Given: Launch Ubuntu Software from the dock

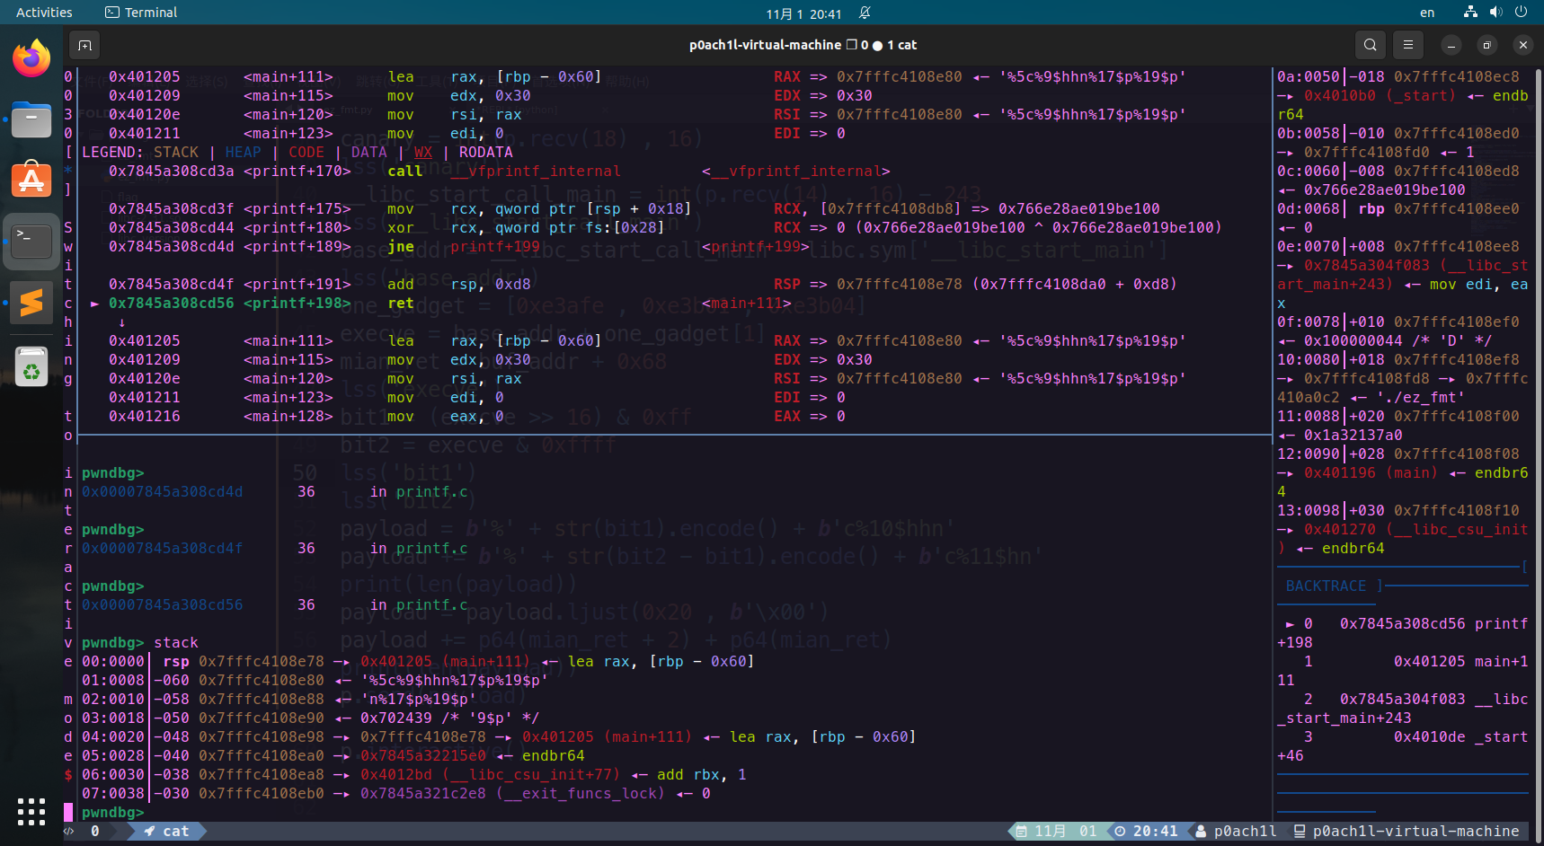Looking at the screenshot, I should tap(31, 181).
